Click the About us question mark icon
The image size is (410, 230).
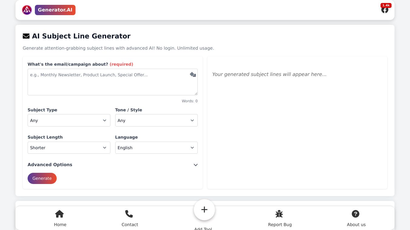click(355, 214)
